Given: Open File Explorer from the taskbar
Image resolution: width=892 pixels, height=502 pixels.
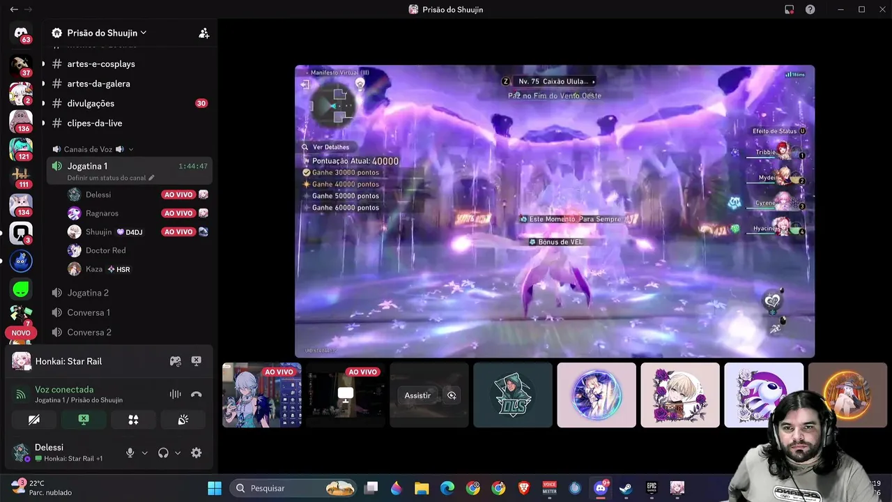Looking at the screenshot, I should tap(422, 488).
